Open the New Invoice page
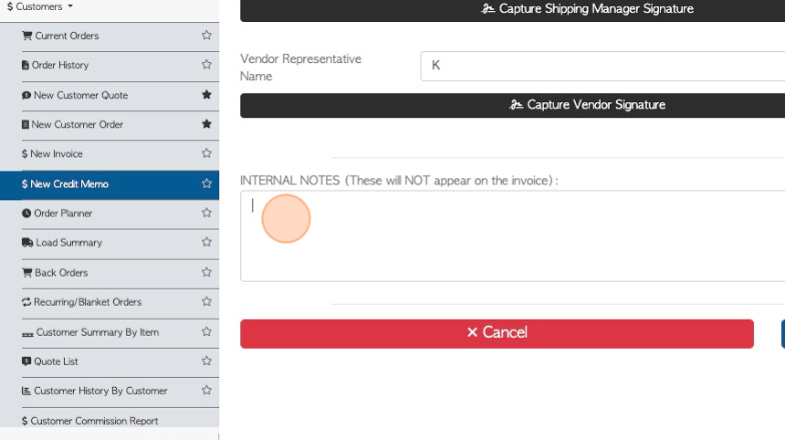The height and width of the screenshot is (440, 785). (x=52, y=153)
